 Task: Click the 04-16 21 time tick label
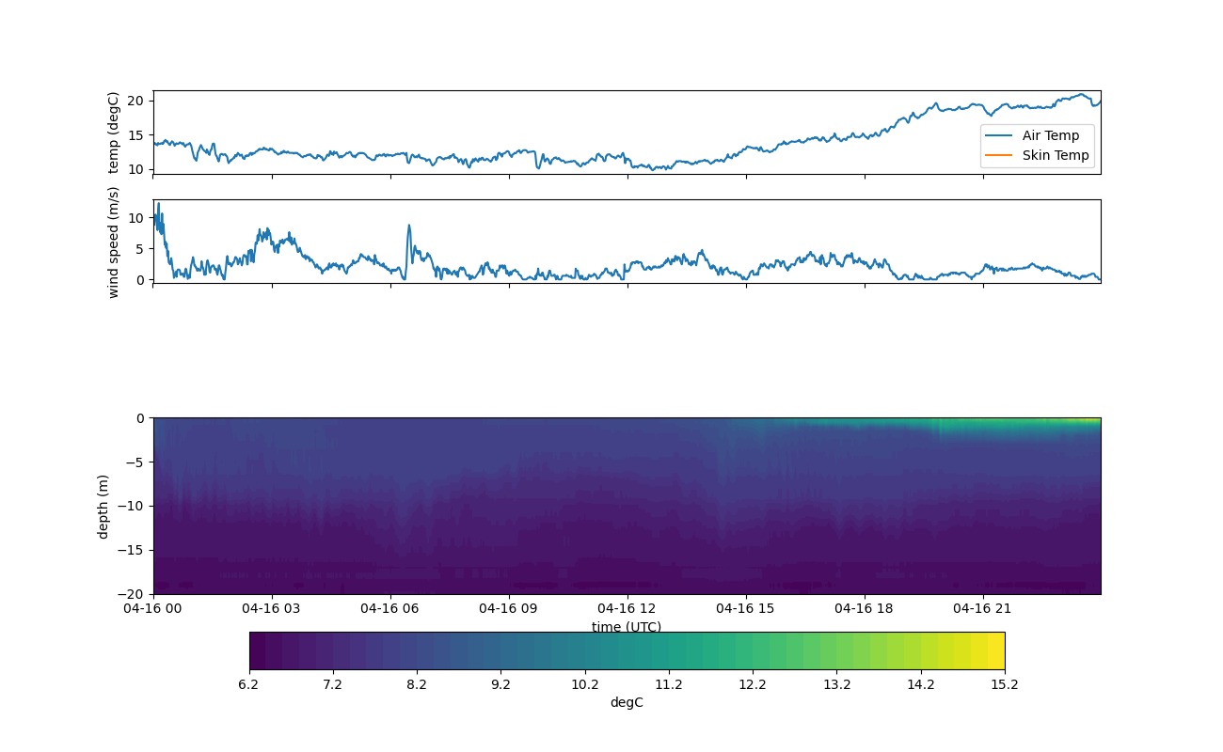tap(983, 608)
